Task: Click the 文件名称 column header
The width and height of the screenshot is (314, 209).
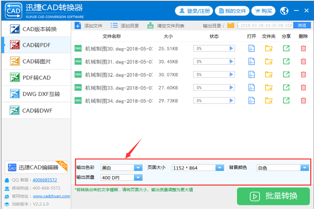Action: click(x=112, y=36)
